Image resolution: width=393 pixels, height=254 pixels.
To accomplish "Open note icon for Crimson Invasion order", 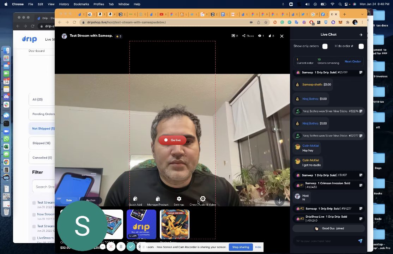I will tap(361, 185).
